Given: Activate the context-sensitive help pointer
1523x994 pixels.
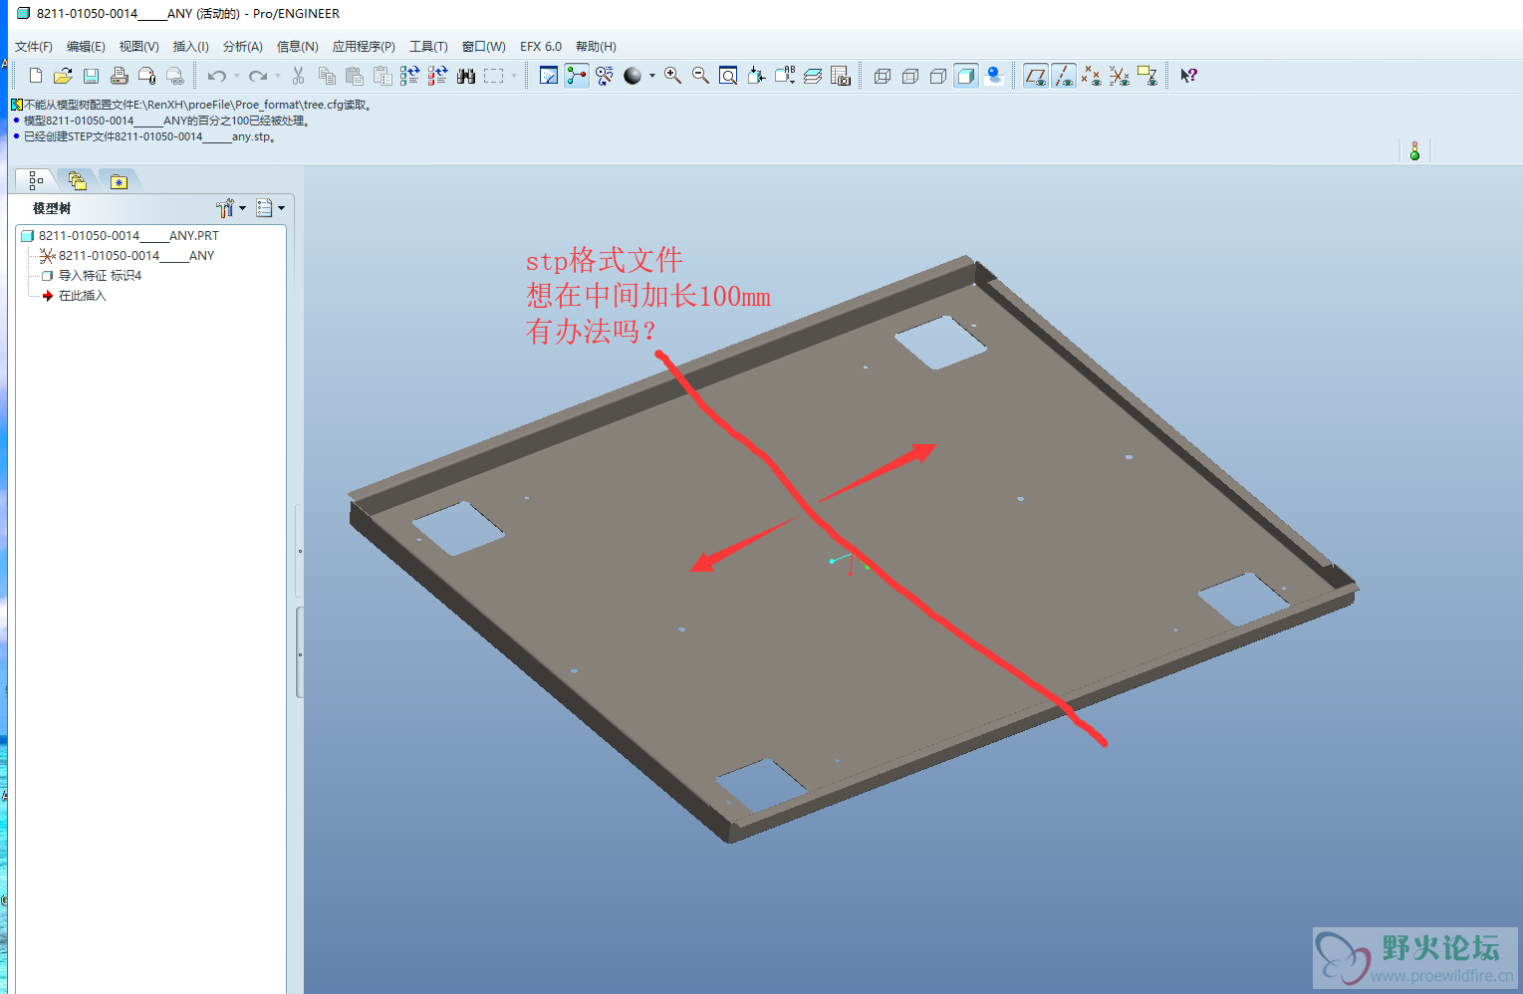Looking at the screenshot, I should point(1188,76).
